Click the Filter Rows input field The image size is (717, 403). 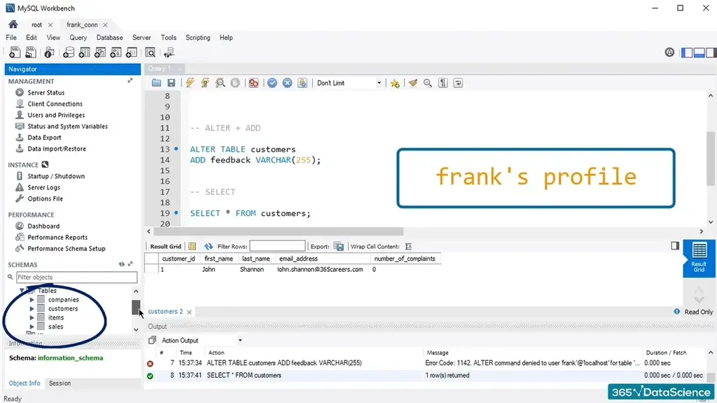277,247
